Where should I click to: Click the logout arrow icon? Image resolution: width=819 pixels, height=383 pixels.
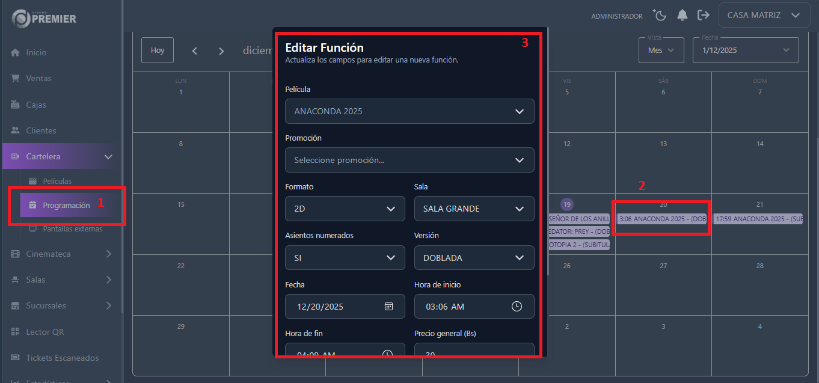tap(703, 15)
